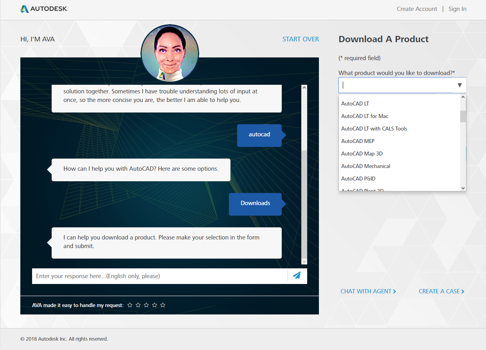Open CHAT WITH AGENT link

tap(368, 291)
